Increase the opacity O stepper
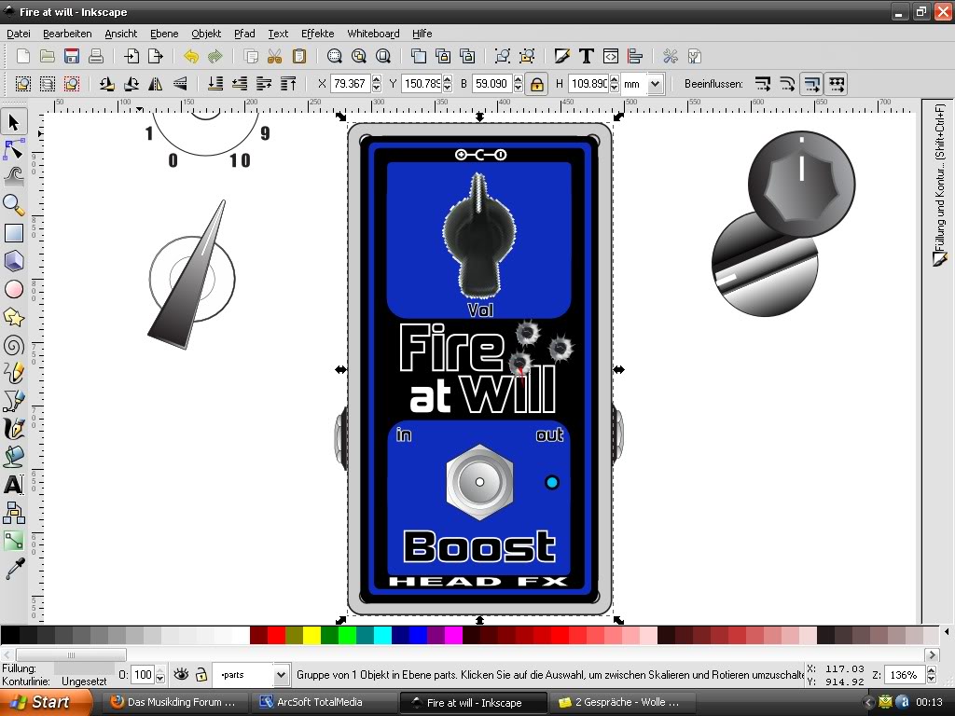The width and height of the screenshot is (955, 716). [x=159, y=670]
